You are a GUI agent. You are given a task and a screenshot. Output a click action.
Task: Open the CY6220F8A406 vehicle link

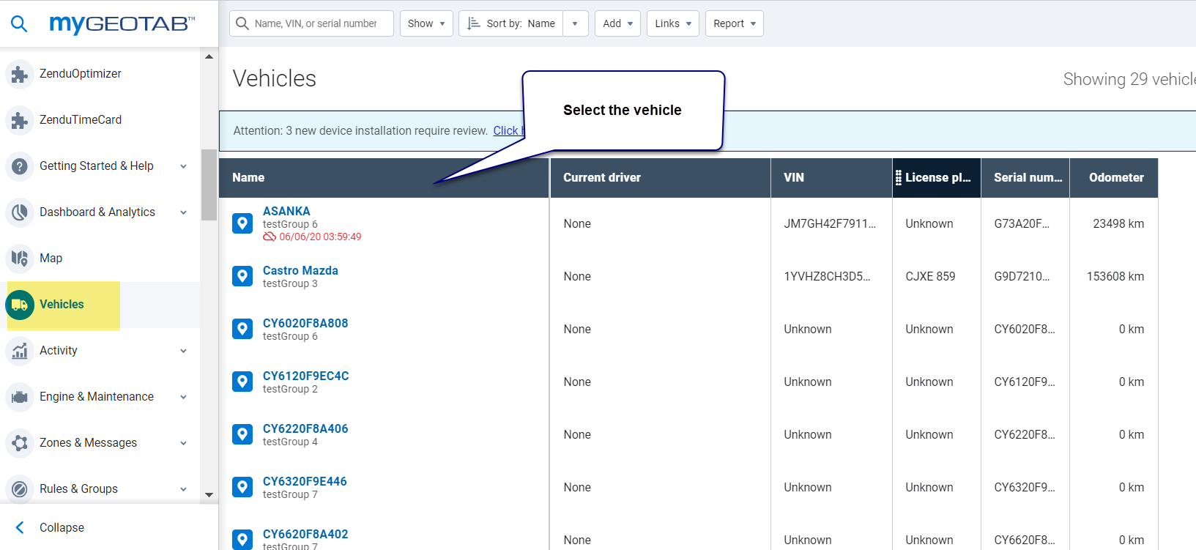click(305, 428)
